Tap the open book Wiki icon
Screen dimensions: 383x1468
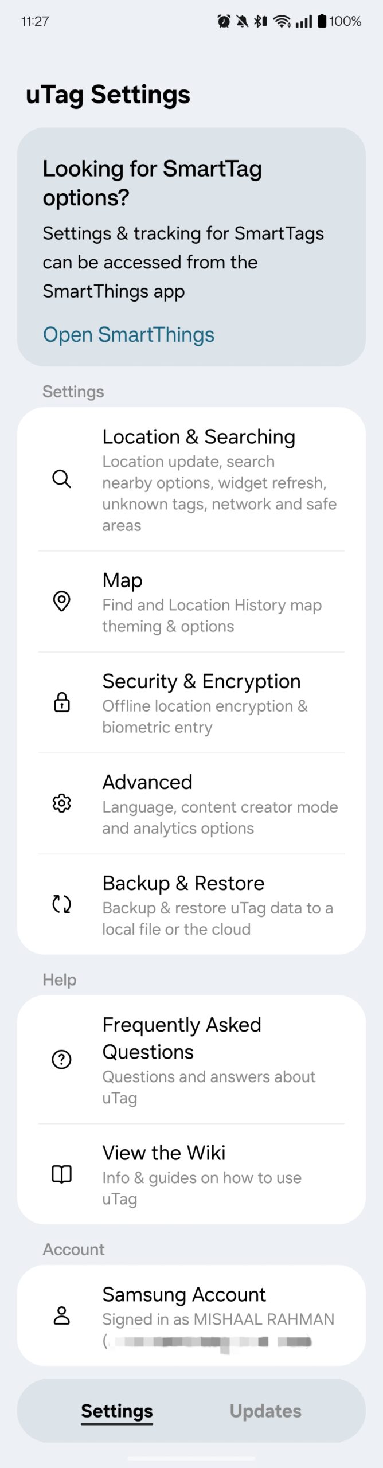(x=61, y=1174)
